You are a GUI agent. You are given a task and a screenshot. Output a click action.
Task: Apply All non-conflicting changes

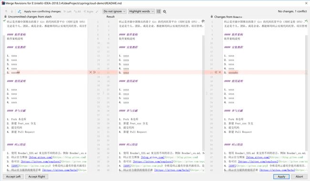(77, 11)
